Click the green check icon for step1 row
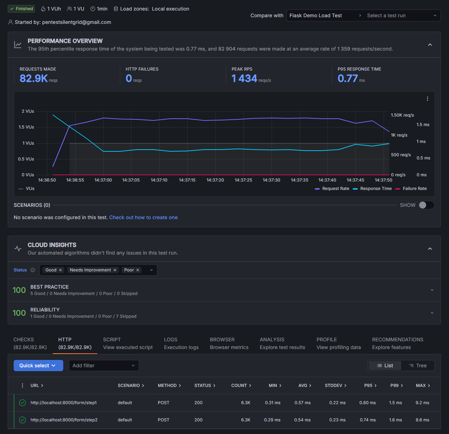This screenshot has width=449, height=434. click(x=22, y=403)
